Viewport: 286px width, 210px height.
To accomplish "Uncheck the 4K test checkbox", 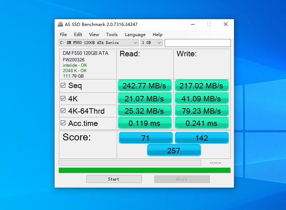I will [63, 99].
